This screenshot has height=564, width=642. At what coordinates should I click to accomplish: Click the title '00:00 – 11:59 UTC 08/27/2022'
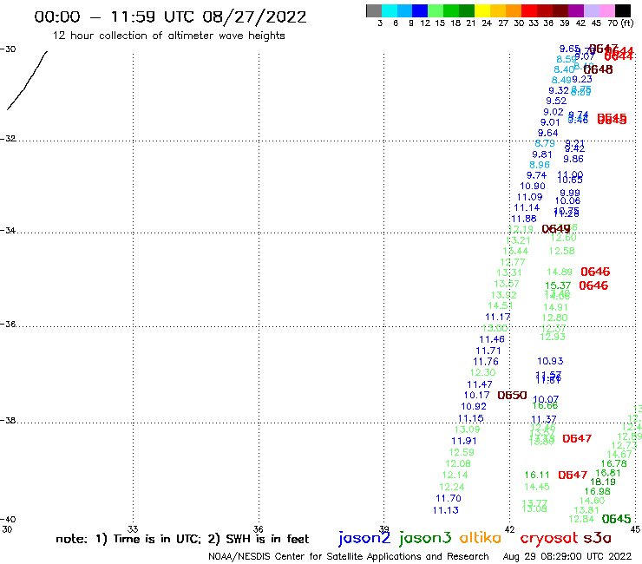pyautogui.click(x=170, y=17)
